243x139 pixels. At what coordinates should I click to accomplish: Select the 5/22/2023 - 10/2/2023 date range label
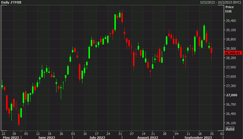[x=221, y=3]
